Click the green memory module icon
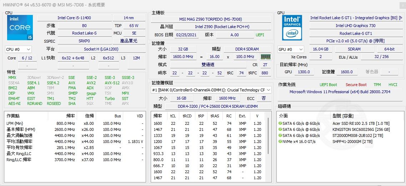 tap(265, 57)
